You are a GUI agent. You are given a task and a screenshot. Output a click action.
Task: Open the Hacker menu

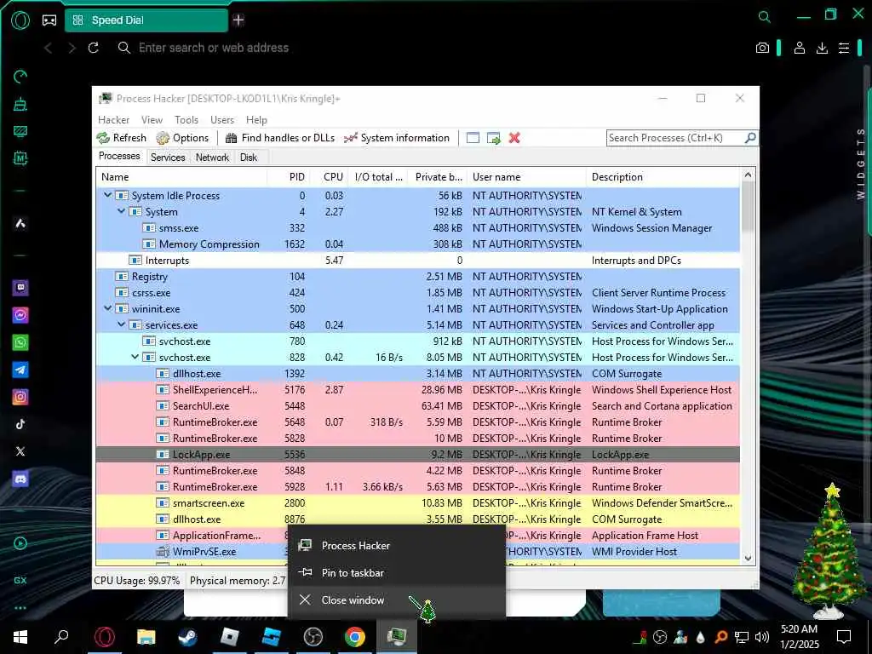113,120
